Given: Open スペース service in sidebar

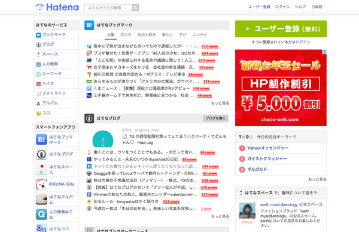Looking at the screenshot, I should 50,54.
